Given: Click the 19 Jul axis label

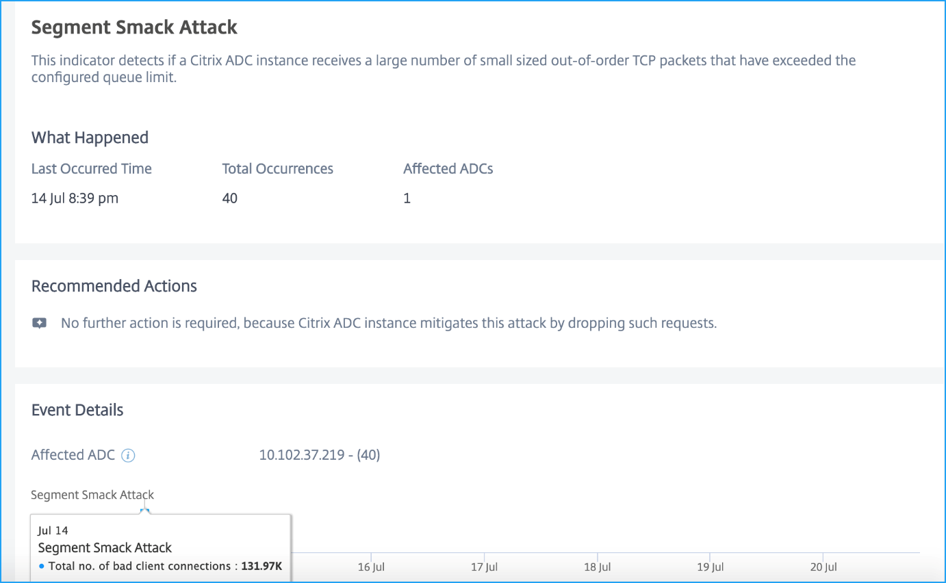Looking at the screenshot, I should point(711,567).
